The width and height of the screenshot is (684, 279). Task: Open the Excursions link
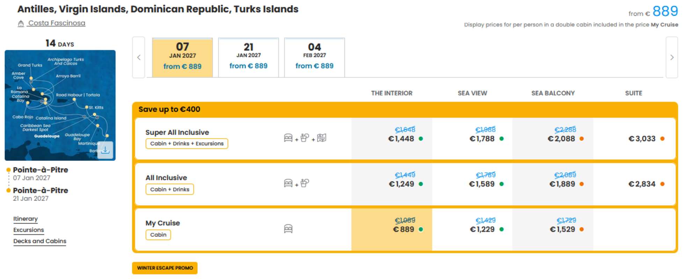coord(29,230)
